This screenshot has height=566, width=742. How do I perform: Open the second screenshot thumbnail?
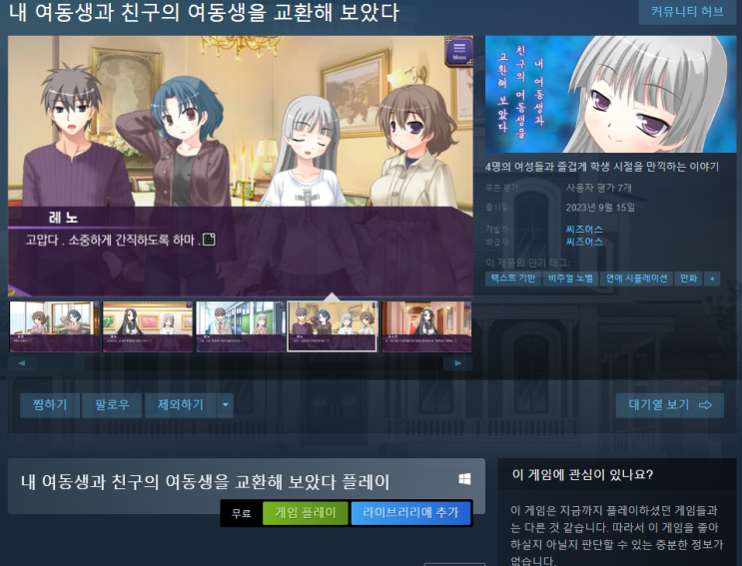point(148,326)
